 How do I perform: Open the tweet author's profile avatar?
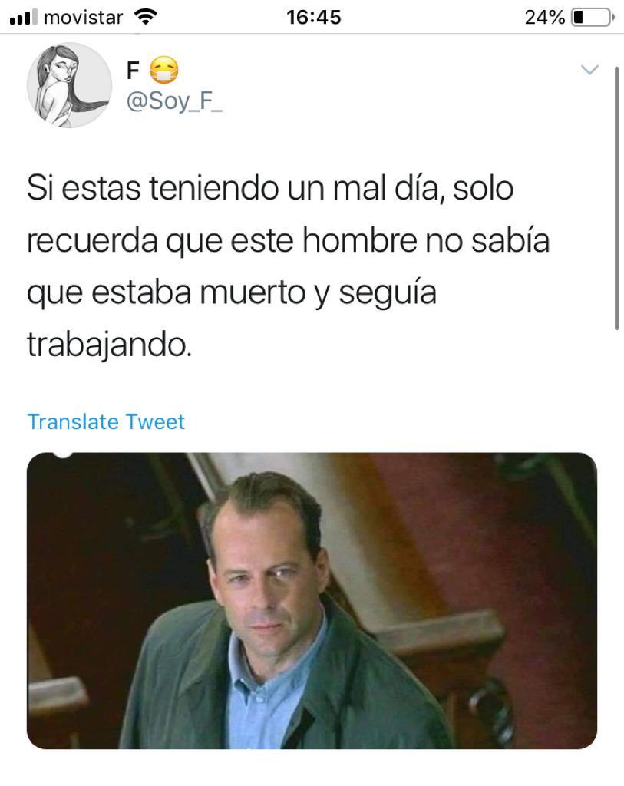69,85
